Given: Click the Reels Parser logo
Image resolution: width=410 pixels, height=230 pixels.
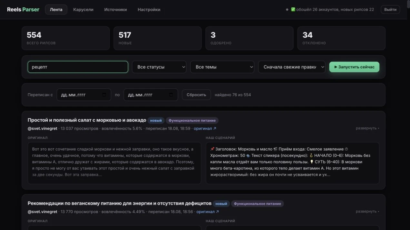Looking at the screenshot, I should [23, 10].
